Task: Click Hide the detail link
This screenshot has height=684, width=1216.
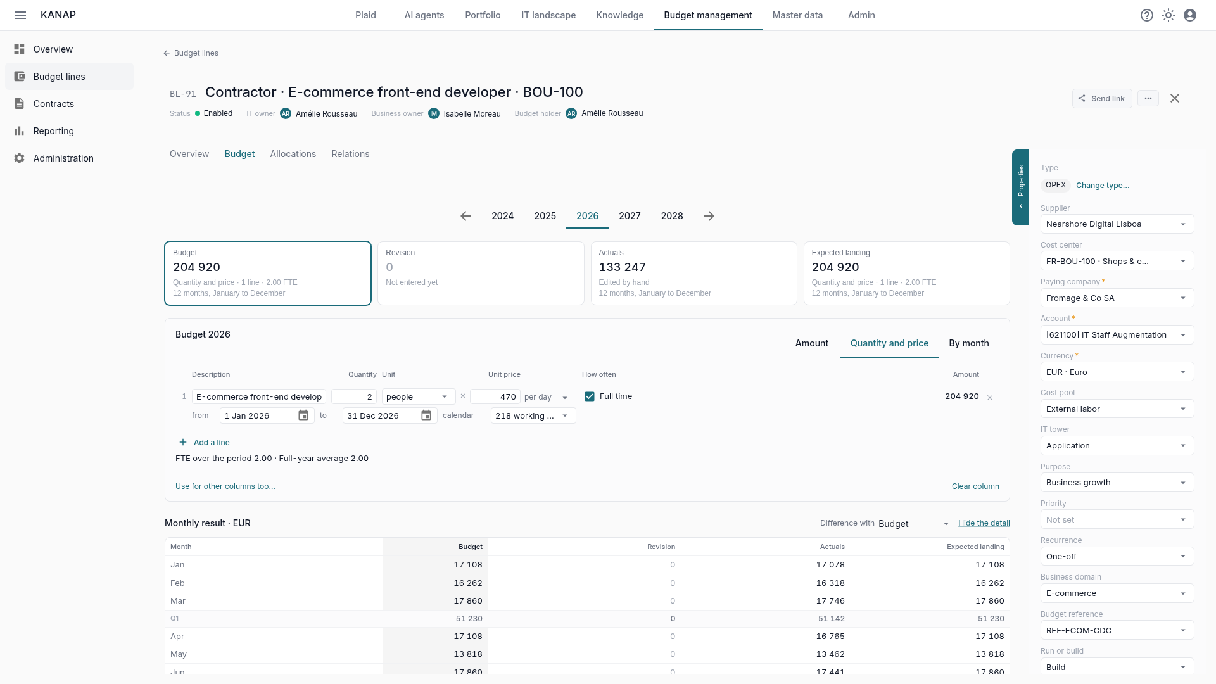Action: coord(984,523)
